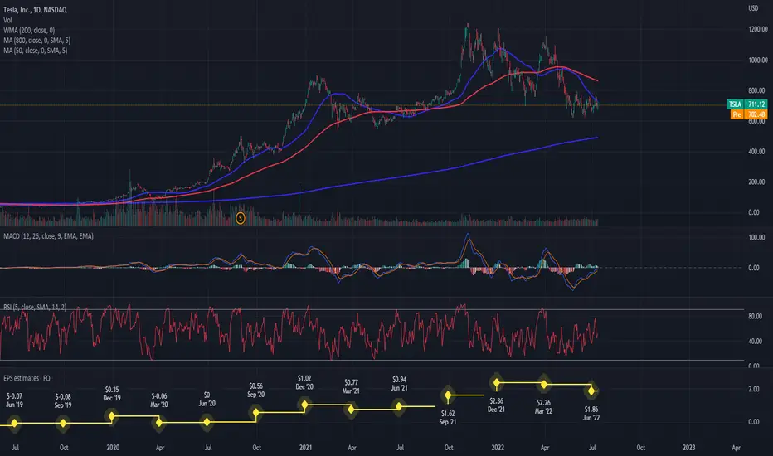The width and height of the screenshot is (773, 456).
Task: Click the Jun '19 EPS yellow diamond marker
Action: click(x=14, y=423)
